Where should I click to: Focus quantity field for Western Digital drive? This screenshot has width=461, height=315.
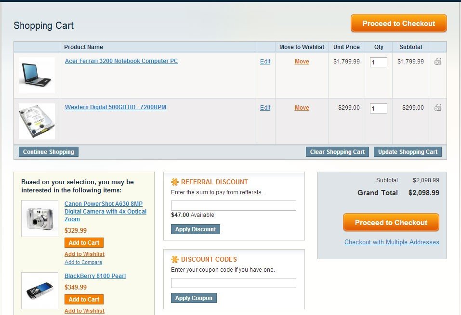[x=378, y=108]
